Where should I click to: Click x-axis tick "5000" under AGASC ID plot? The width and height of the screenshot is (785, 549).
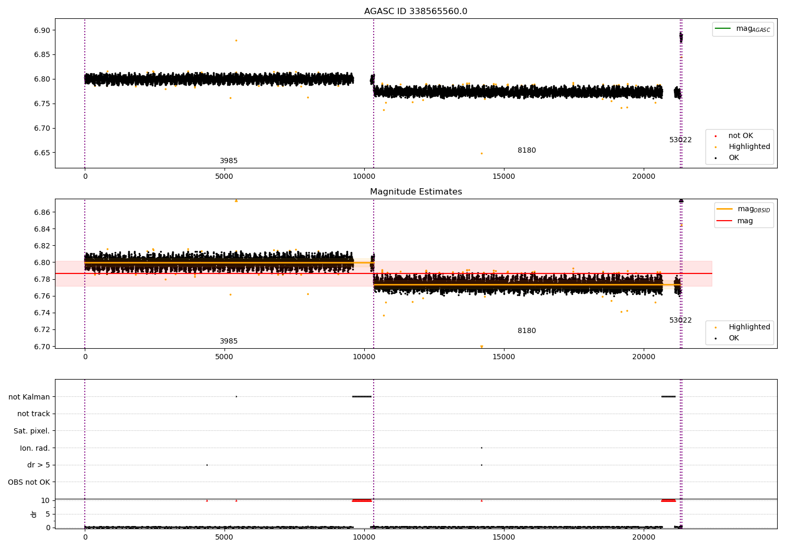coord(225,176)
